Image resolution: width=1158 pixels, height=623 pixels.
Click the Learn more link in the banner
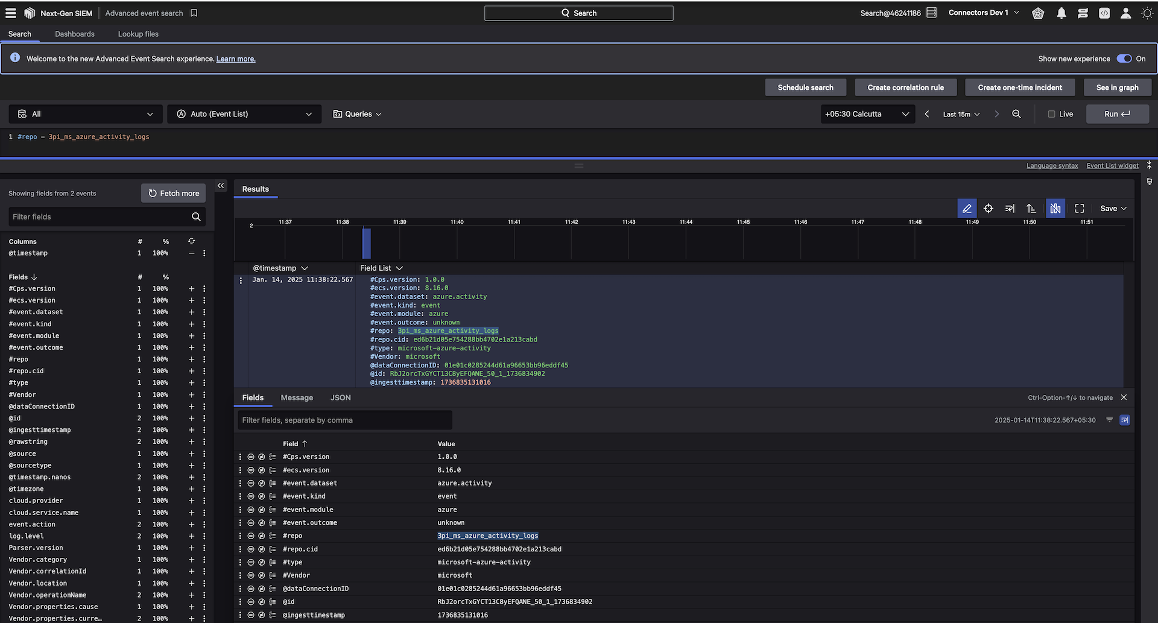coord(235,59)
